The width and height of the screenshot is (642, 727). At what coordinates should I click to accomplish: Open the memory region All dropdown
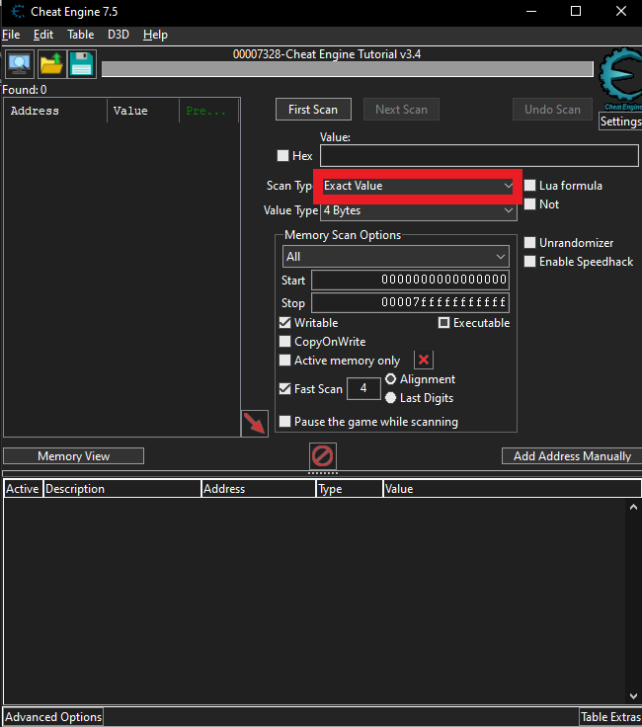395,257
